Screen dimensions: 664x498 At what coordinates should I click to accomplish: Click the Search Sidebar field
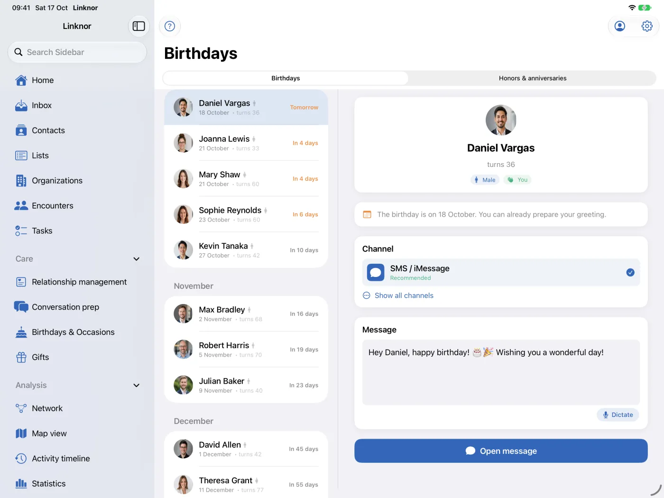click(x=77, y=52)
